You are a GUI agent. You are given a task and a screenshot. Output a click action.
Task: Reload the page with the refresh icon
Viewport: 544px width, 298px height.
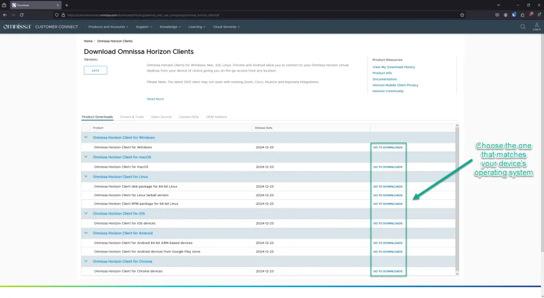coord(21,15)
